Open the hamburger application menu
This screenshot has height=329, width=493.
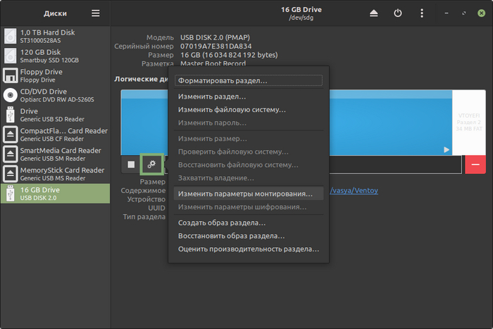coord(96,13)
